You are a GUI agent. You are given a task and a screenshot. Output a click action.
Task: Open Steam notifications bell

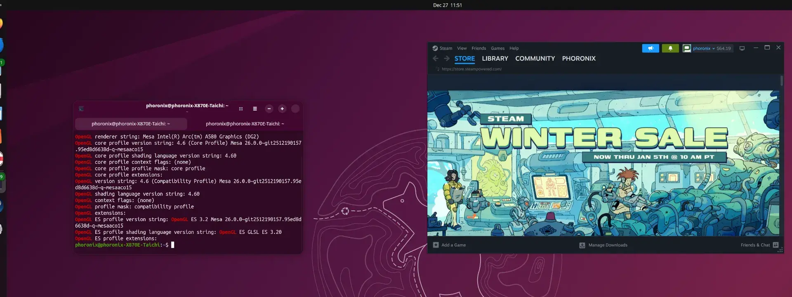click(x=670, y=48)
